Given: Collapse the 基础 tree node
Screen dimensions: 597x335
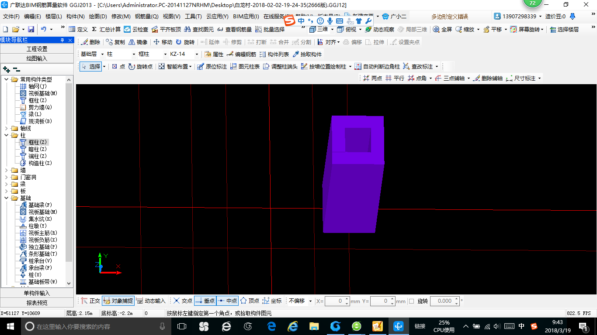Looking at the screenshot, I should (x=7, y=198).
